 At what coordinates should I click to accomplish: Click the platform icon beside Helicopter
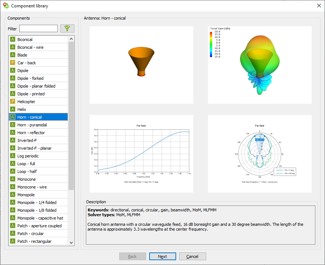pos(13,102)
